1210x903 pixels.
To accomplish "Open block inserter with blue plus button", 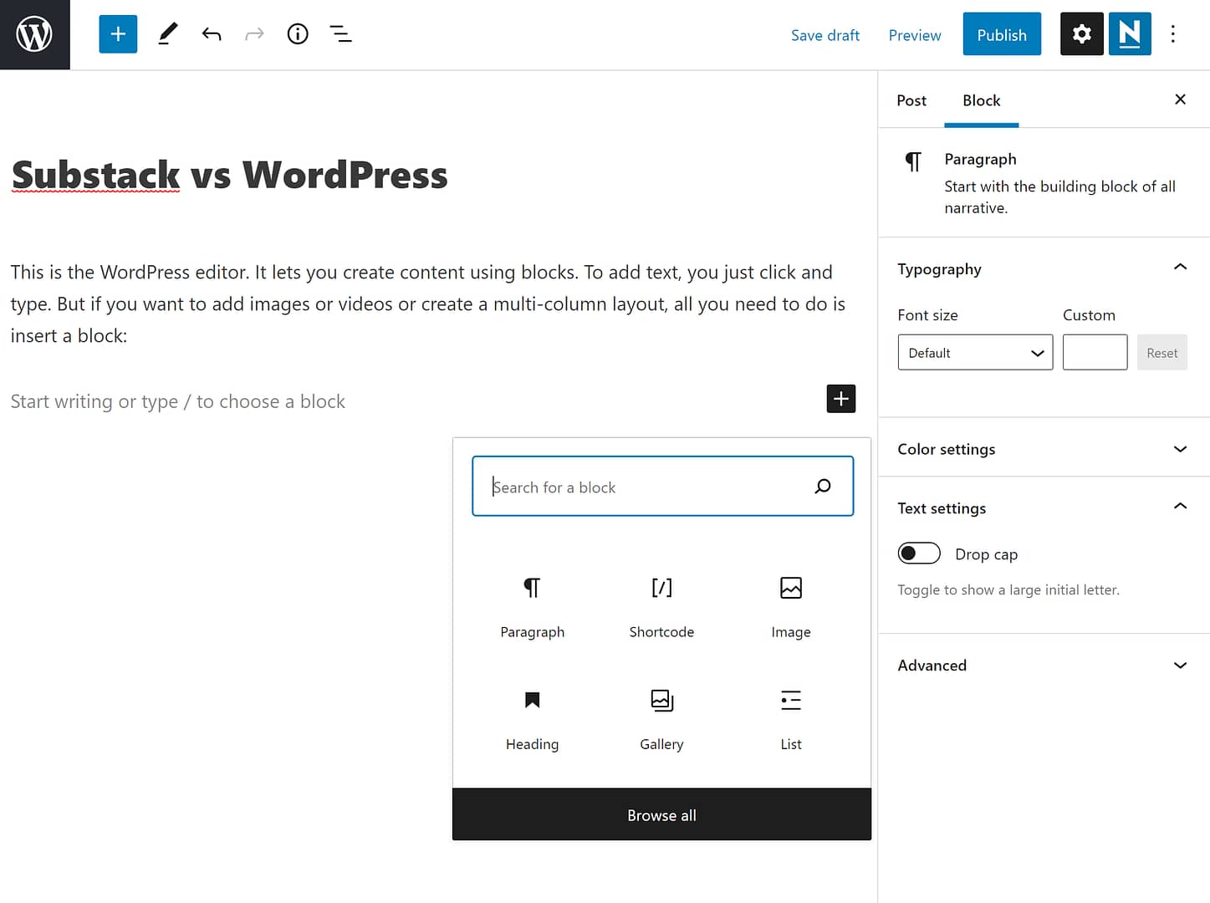I will coord(118,34).
